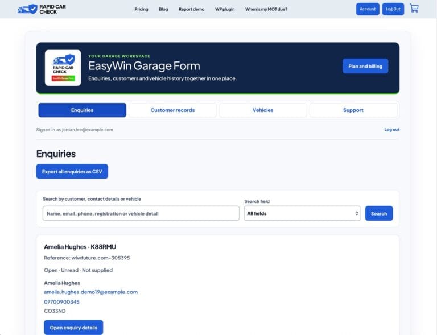The image size is (437, 335).
Task: Click the Open · Unread · Not supplied status
Action: pos(79,270)
